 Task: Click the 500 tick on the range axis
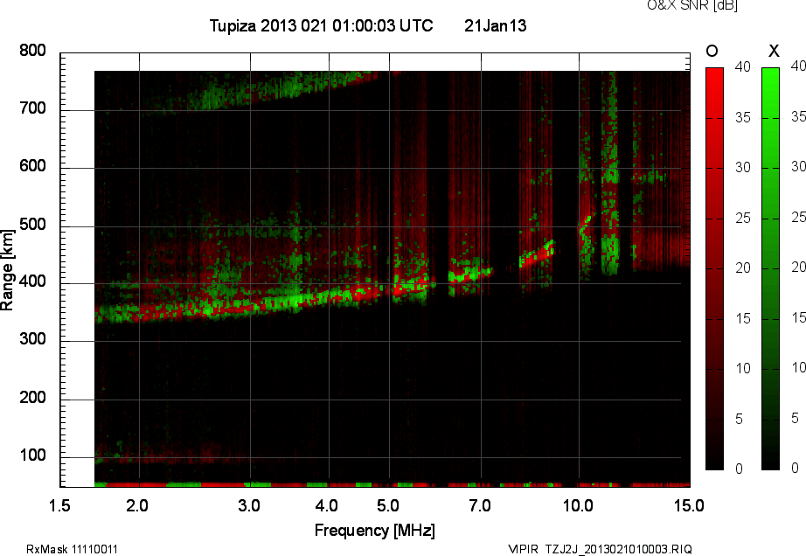click(x=32, y=225)
